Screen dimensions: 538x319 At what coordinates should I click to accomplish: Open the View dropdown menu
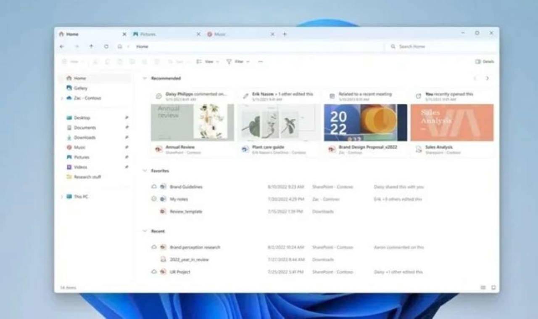click(x=208, y=62)
